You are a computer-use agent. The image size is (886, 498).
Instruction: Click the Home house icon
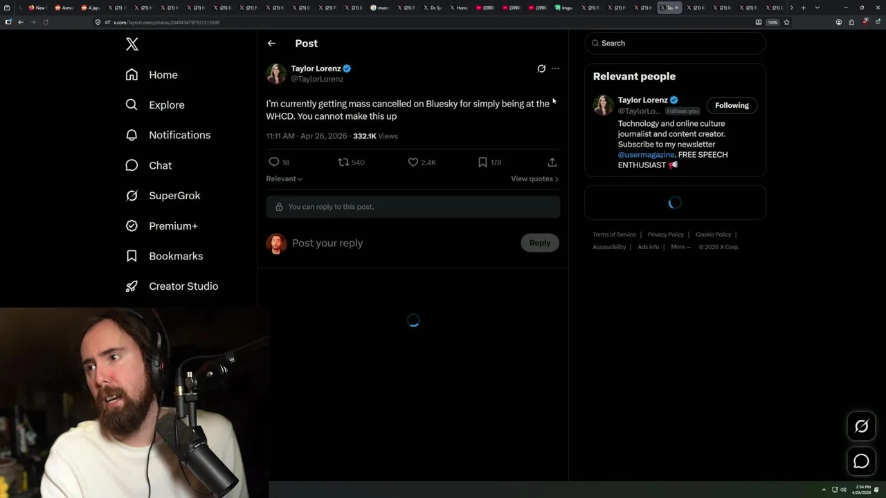click(132, 75)
